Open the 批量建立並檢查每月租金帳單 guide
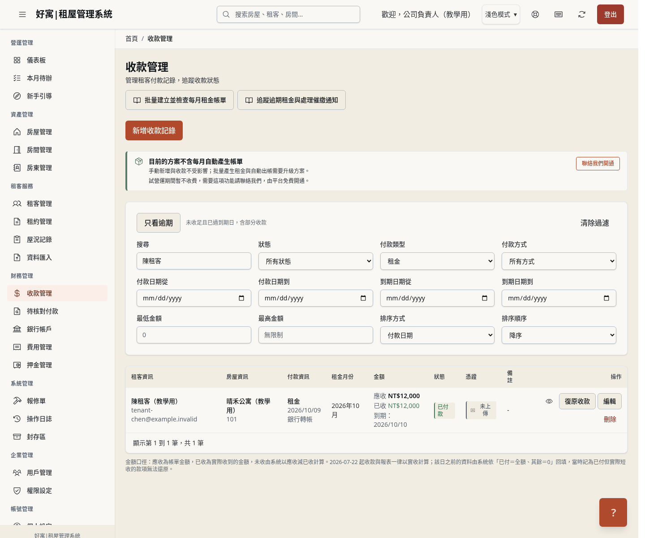 point(180,100)
